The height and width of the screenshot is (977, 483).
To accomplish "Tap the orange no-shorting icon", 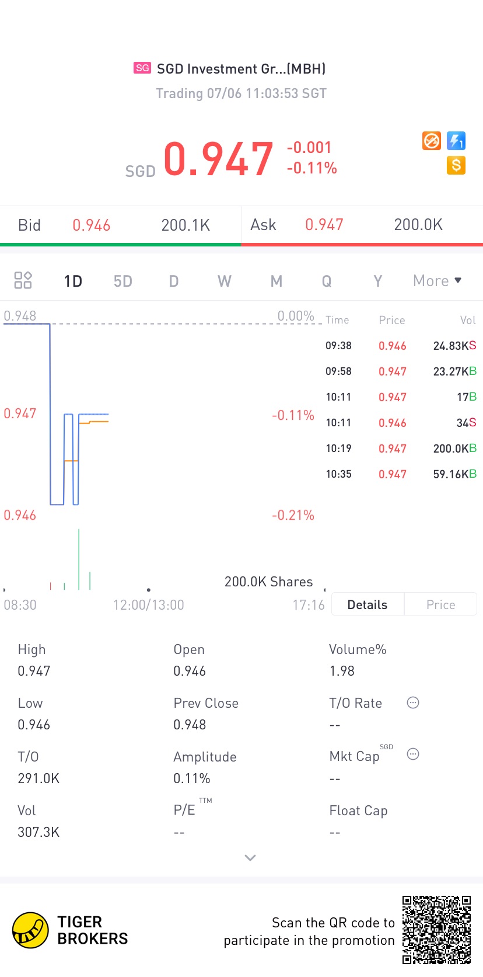I will click(432, 141).
